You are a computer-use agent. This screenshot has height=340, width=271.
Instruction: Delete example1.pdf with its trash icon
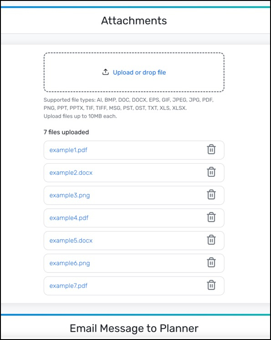(211, 149)
